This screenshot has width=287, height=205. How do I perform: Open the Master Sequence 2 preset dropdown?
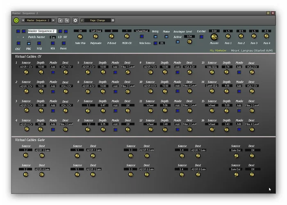pyautogui.click(x=38, y=20)
